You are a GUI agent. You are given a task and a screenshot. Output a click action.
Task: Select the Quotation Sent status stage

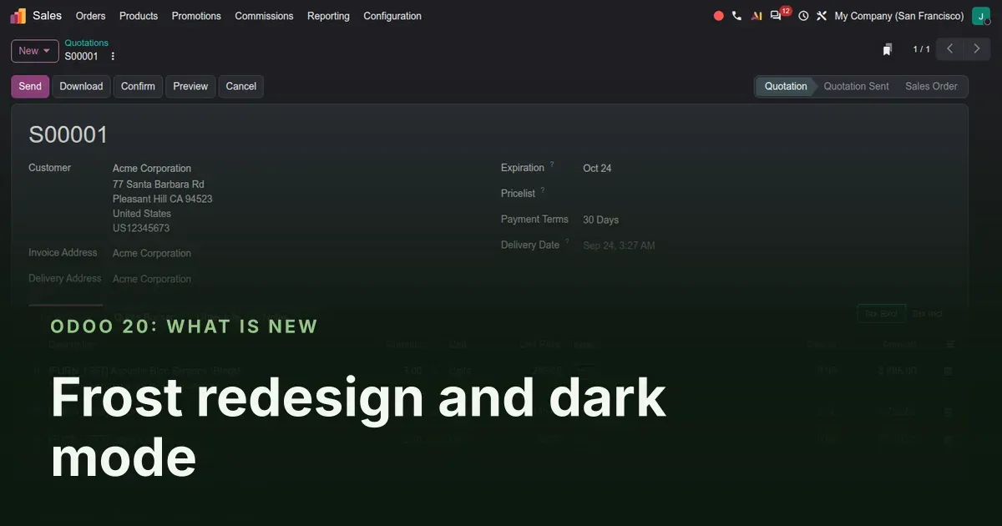(856, 86)
